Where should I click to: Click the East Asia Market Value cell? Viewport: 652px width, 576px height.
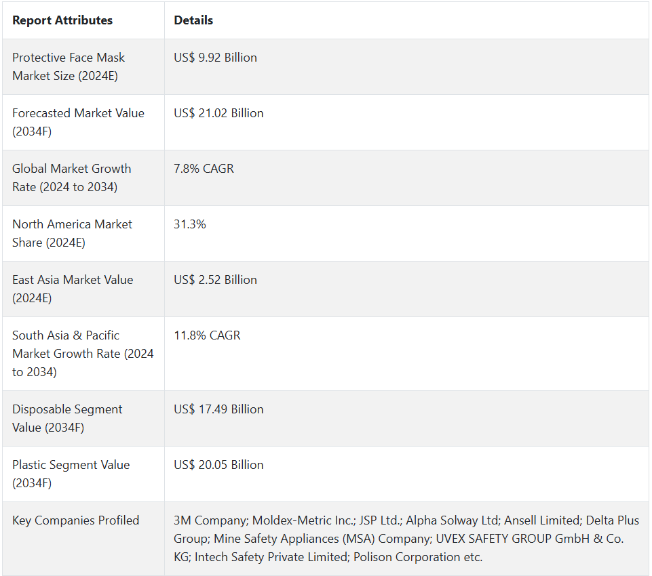(x=83, y=289)
